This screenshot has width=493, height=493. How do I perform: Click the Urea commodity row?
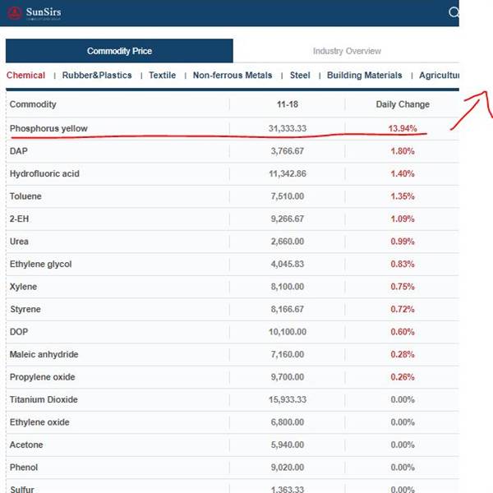coord(233,242)
